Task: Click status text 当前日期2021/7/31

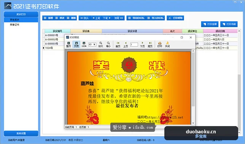Action: [56, 140]
